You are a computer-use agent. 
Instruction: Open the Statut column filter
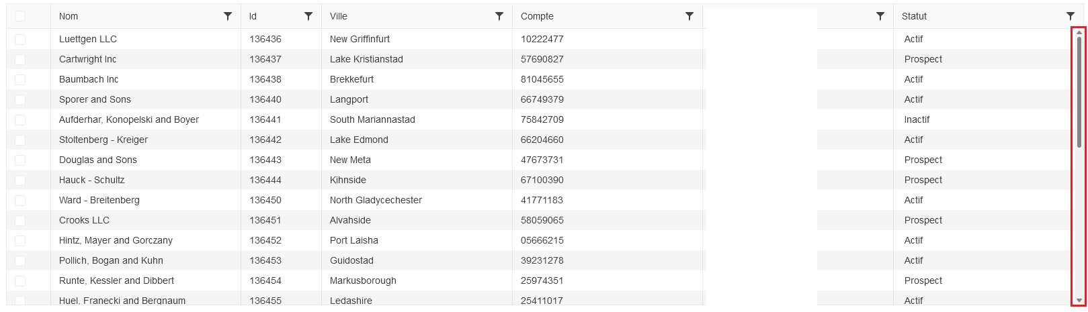(1071, 16)
